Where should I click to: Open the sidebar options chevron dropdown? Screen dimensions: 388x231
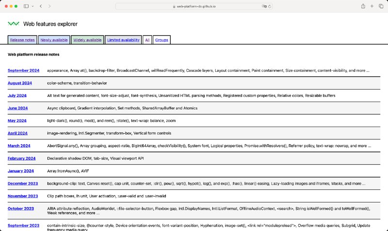point(32,6)
